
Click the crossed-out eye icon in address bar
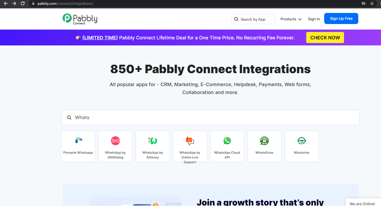point(364,3)
